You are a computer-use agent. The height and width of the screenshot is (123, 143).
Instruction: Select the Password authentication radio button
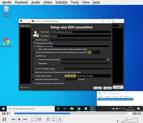(34, 46)
